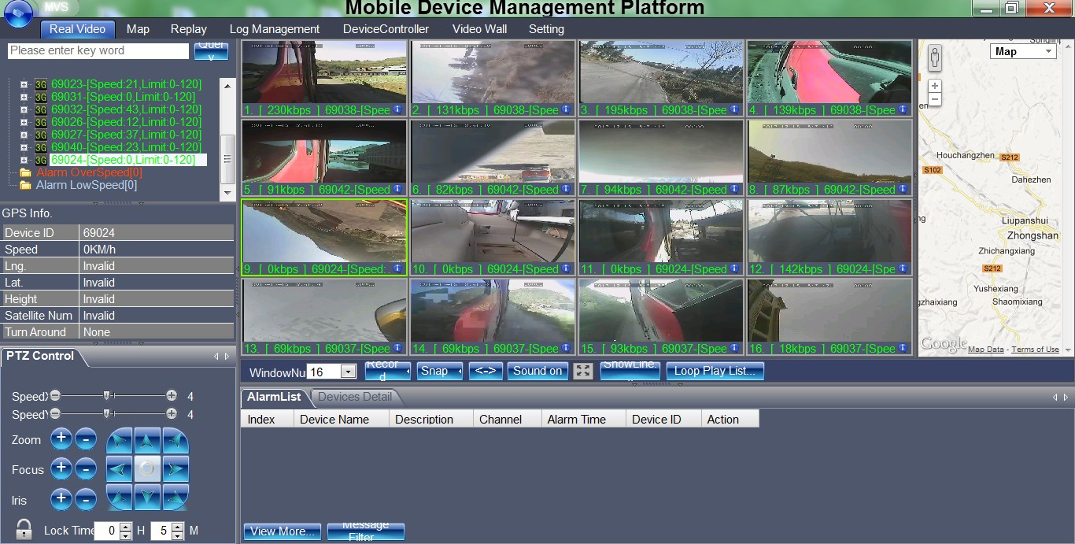
Task: Switch to the Map tab
Action: [138, 29]
